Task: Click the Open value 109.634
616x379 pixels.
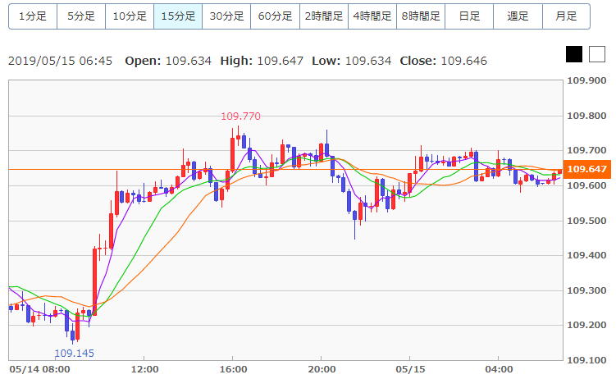Action: point(188,61)
